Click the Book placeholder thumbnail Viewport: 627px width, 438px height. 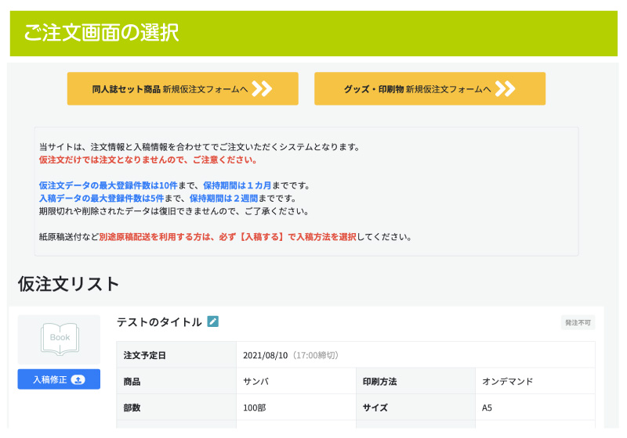coord(60,339)
